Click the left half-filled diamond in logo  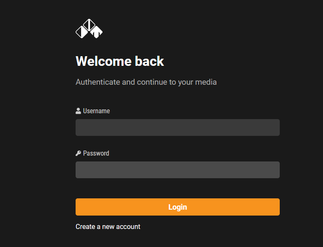82,32
